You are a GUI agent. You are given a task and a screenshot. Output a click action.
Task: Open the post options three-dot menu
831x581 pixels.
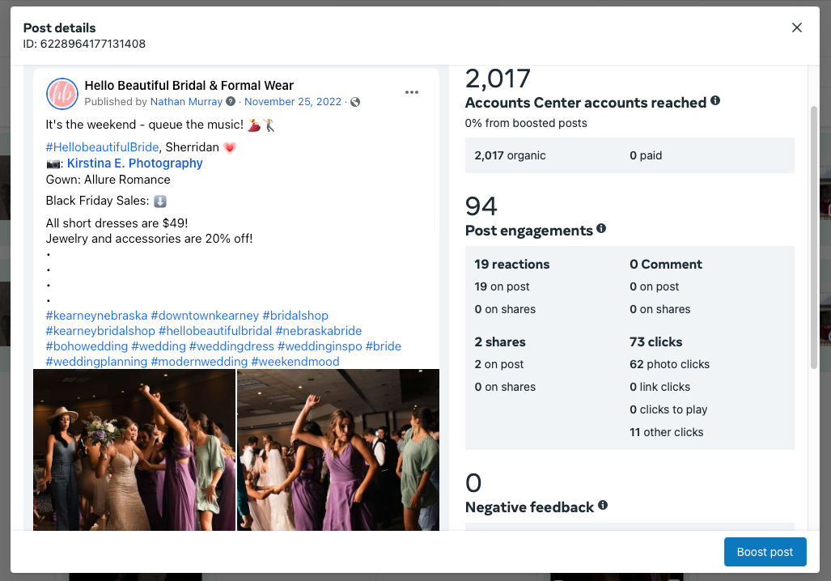412,92
